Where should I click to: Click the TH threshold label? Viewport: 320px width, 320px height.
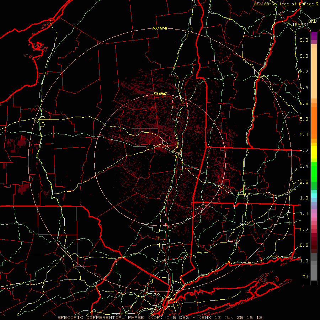(x=305, y=277)
